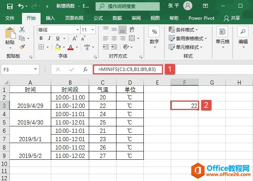
Task: Click the Percent number format icon
Action: click(154, 31)
